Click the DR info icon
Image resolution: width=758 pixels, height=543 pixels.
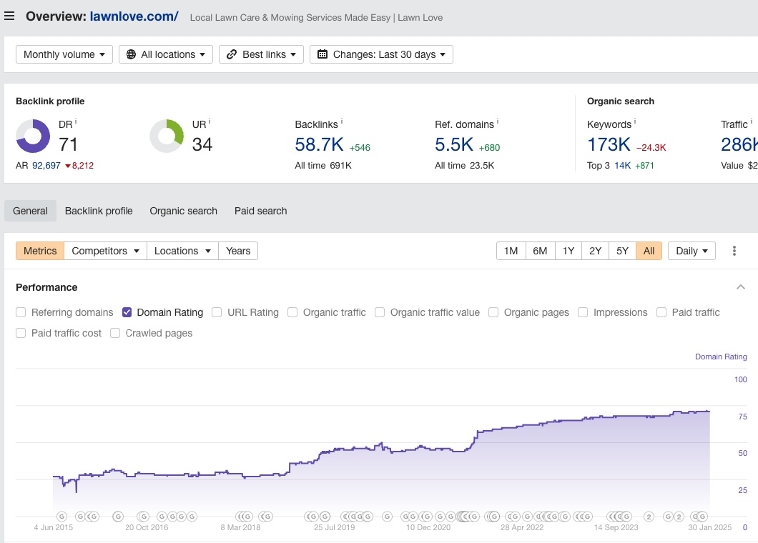76,121
